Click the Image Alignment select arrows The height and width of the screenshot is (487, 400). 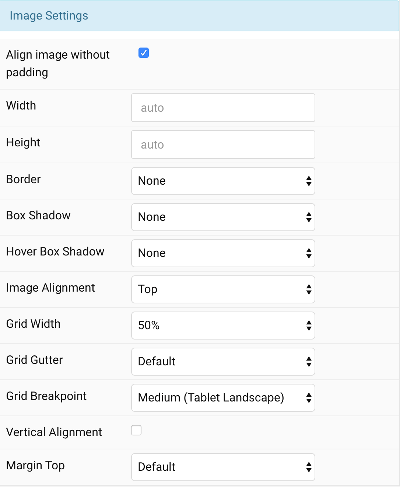click(x=309, y=289)
